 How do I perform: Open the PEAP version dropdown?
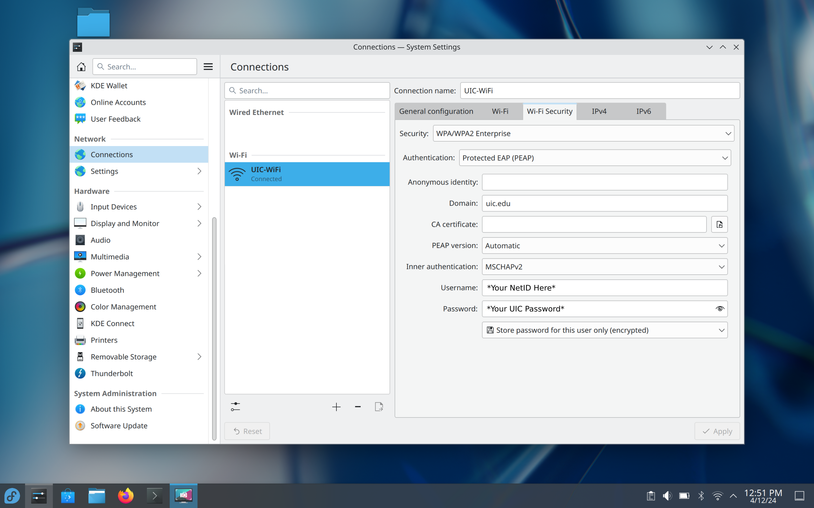pyautogui.click(x=604, y=246)
